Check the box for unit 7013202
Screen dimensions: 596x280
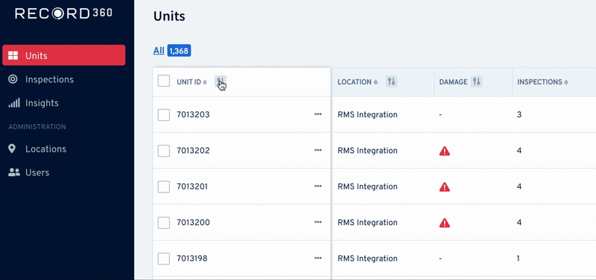[x=164, y=151]
